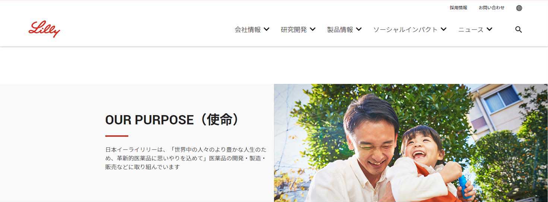Click the father and child photo
Image resolution: width=548 pixels, height=202 pixels.
point(411,143)
